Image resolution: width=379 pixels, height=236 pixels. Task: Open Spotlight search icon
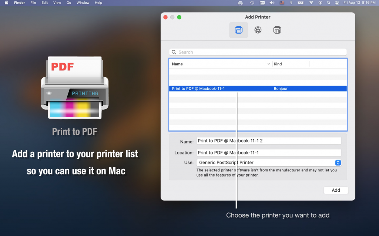pos(329,3)
